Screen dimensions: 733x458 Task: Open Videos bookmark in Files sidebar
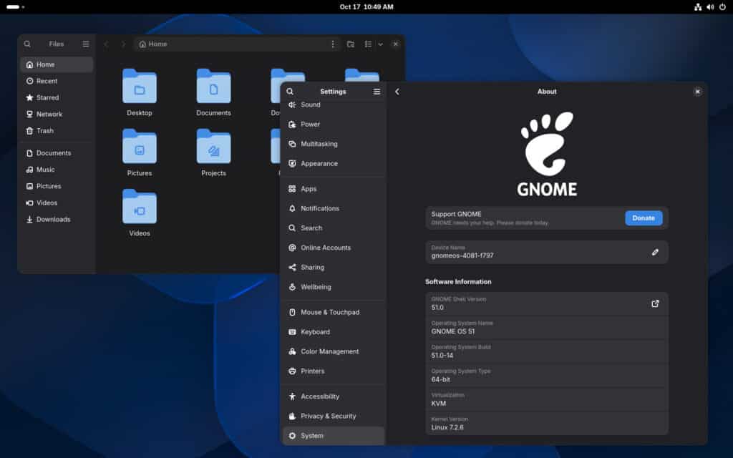pos(57,203)
